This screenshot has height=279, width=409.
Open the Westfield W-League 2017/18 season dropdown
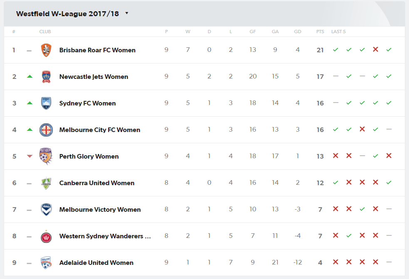click(72, 14)
